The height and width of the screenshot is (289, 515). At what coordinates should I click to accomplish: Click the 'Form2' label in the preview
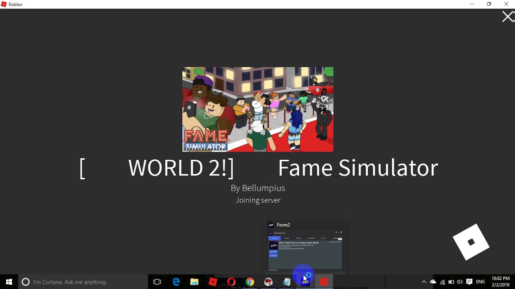[x=284, y=225]
